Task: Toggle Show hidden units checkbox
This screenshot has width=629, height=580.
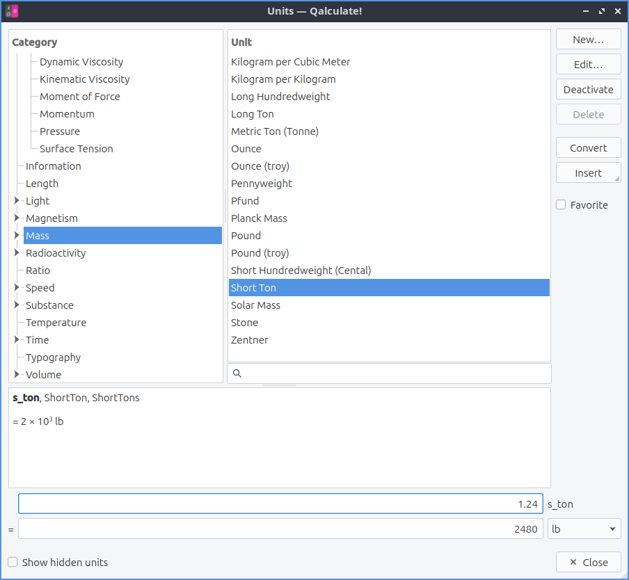Action: click(x=13, y=562)
